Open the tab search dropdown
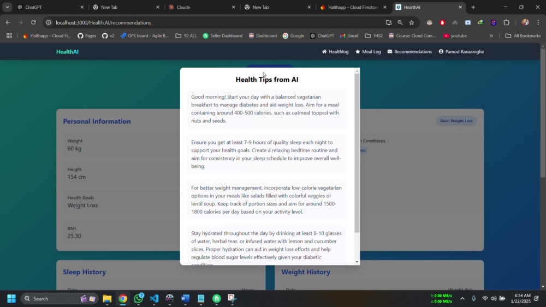 [x=7, y=7]
